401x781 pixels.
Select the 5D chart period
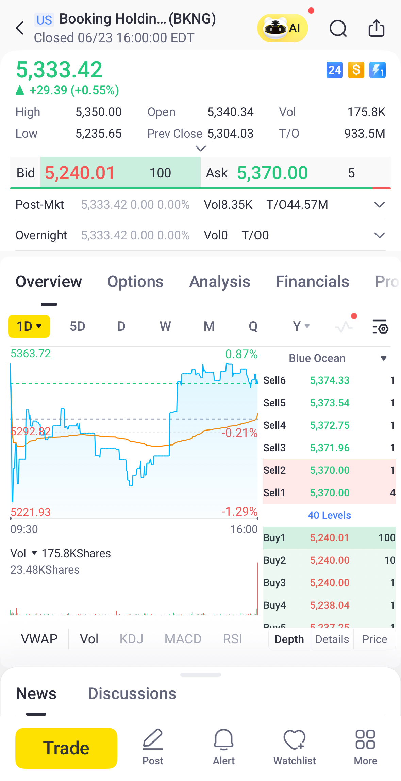tap(77, 326)
